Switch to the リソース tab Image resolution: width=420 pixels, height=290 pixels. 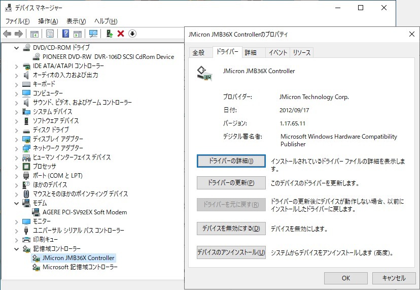pyautogui.click(x=302, y=53)
